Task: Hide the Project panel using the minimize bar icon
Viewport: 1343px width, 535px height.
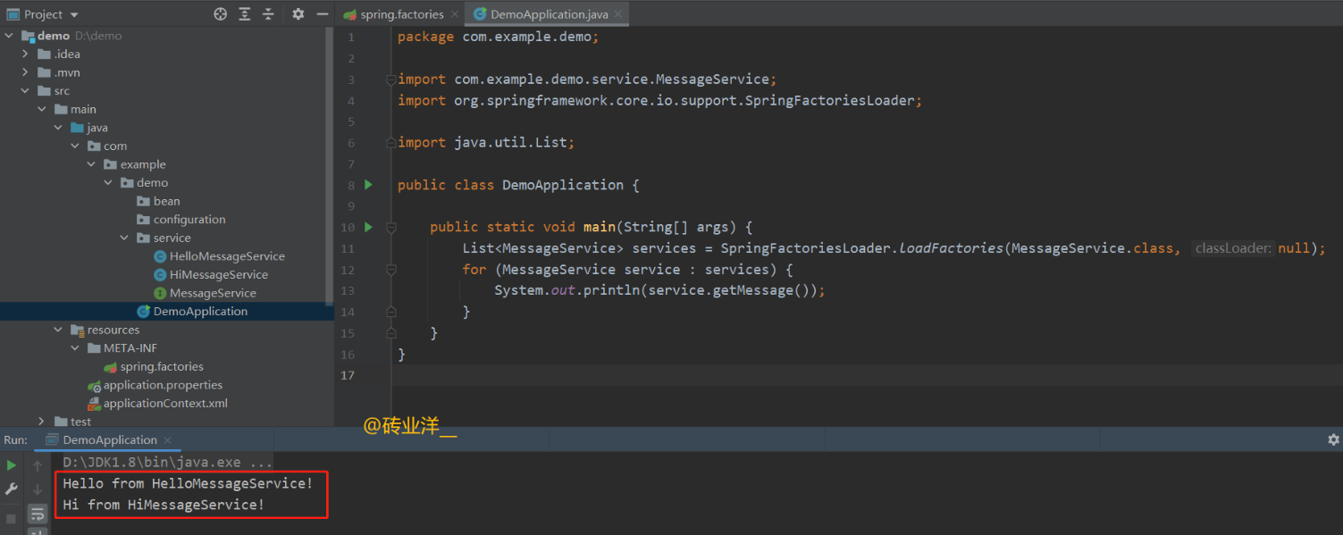Action: point(322,13)
